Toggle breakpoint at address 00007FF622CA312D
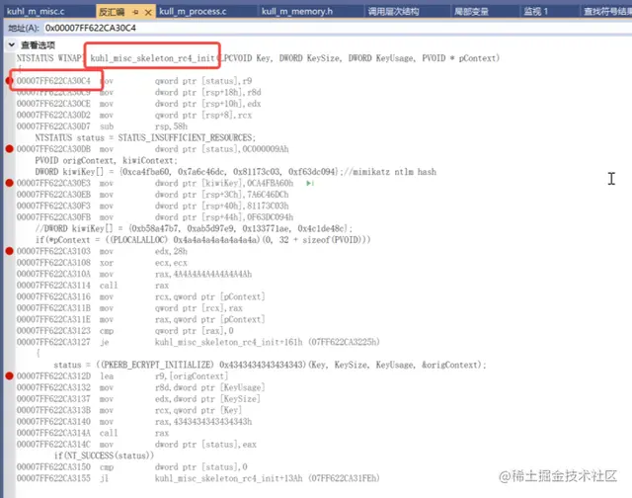Screen dimensions: 632x498 coord(10,375)
